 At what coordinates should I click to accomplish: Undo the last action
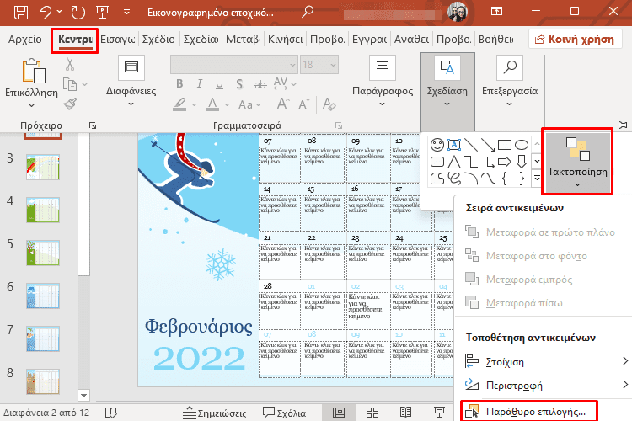(x=46, y=12)
